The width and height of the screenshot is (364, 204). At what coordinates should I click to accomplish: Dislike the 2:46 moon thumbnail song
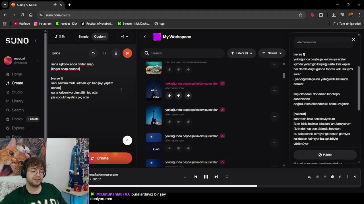click(179, 148)
